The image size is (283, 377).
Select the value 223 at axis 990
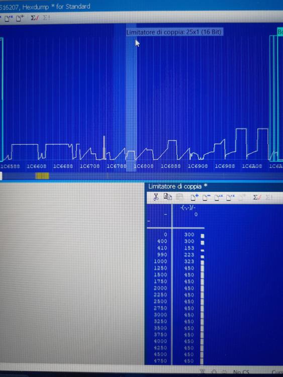(x=189, y=255)
